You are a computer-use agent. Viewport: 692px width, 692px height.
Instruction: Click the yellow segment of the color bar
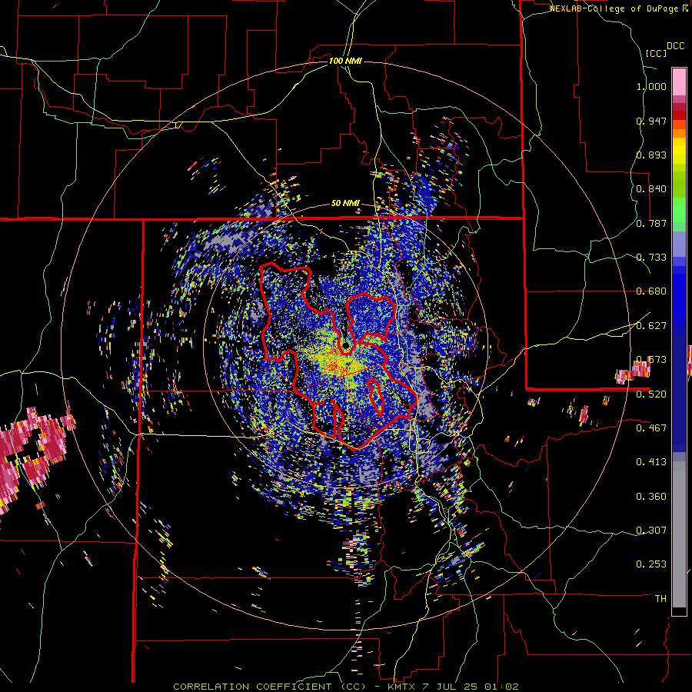pos(679,151)
